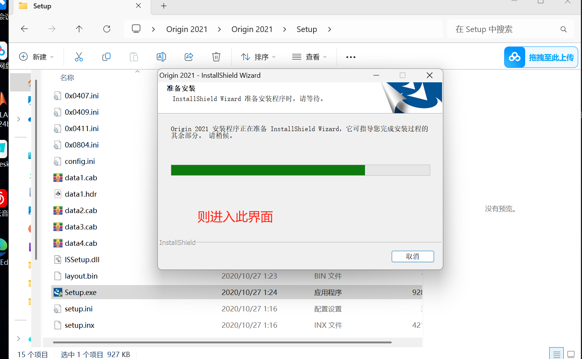Viewport: 582px width, 359px height.
Task: Click the Rename icon in the toolbar
Action: click(x=161, y=56)
